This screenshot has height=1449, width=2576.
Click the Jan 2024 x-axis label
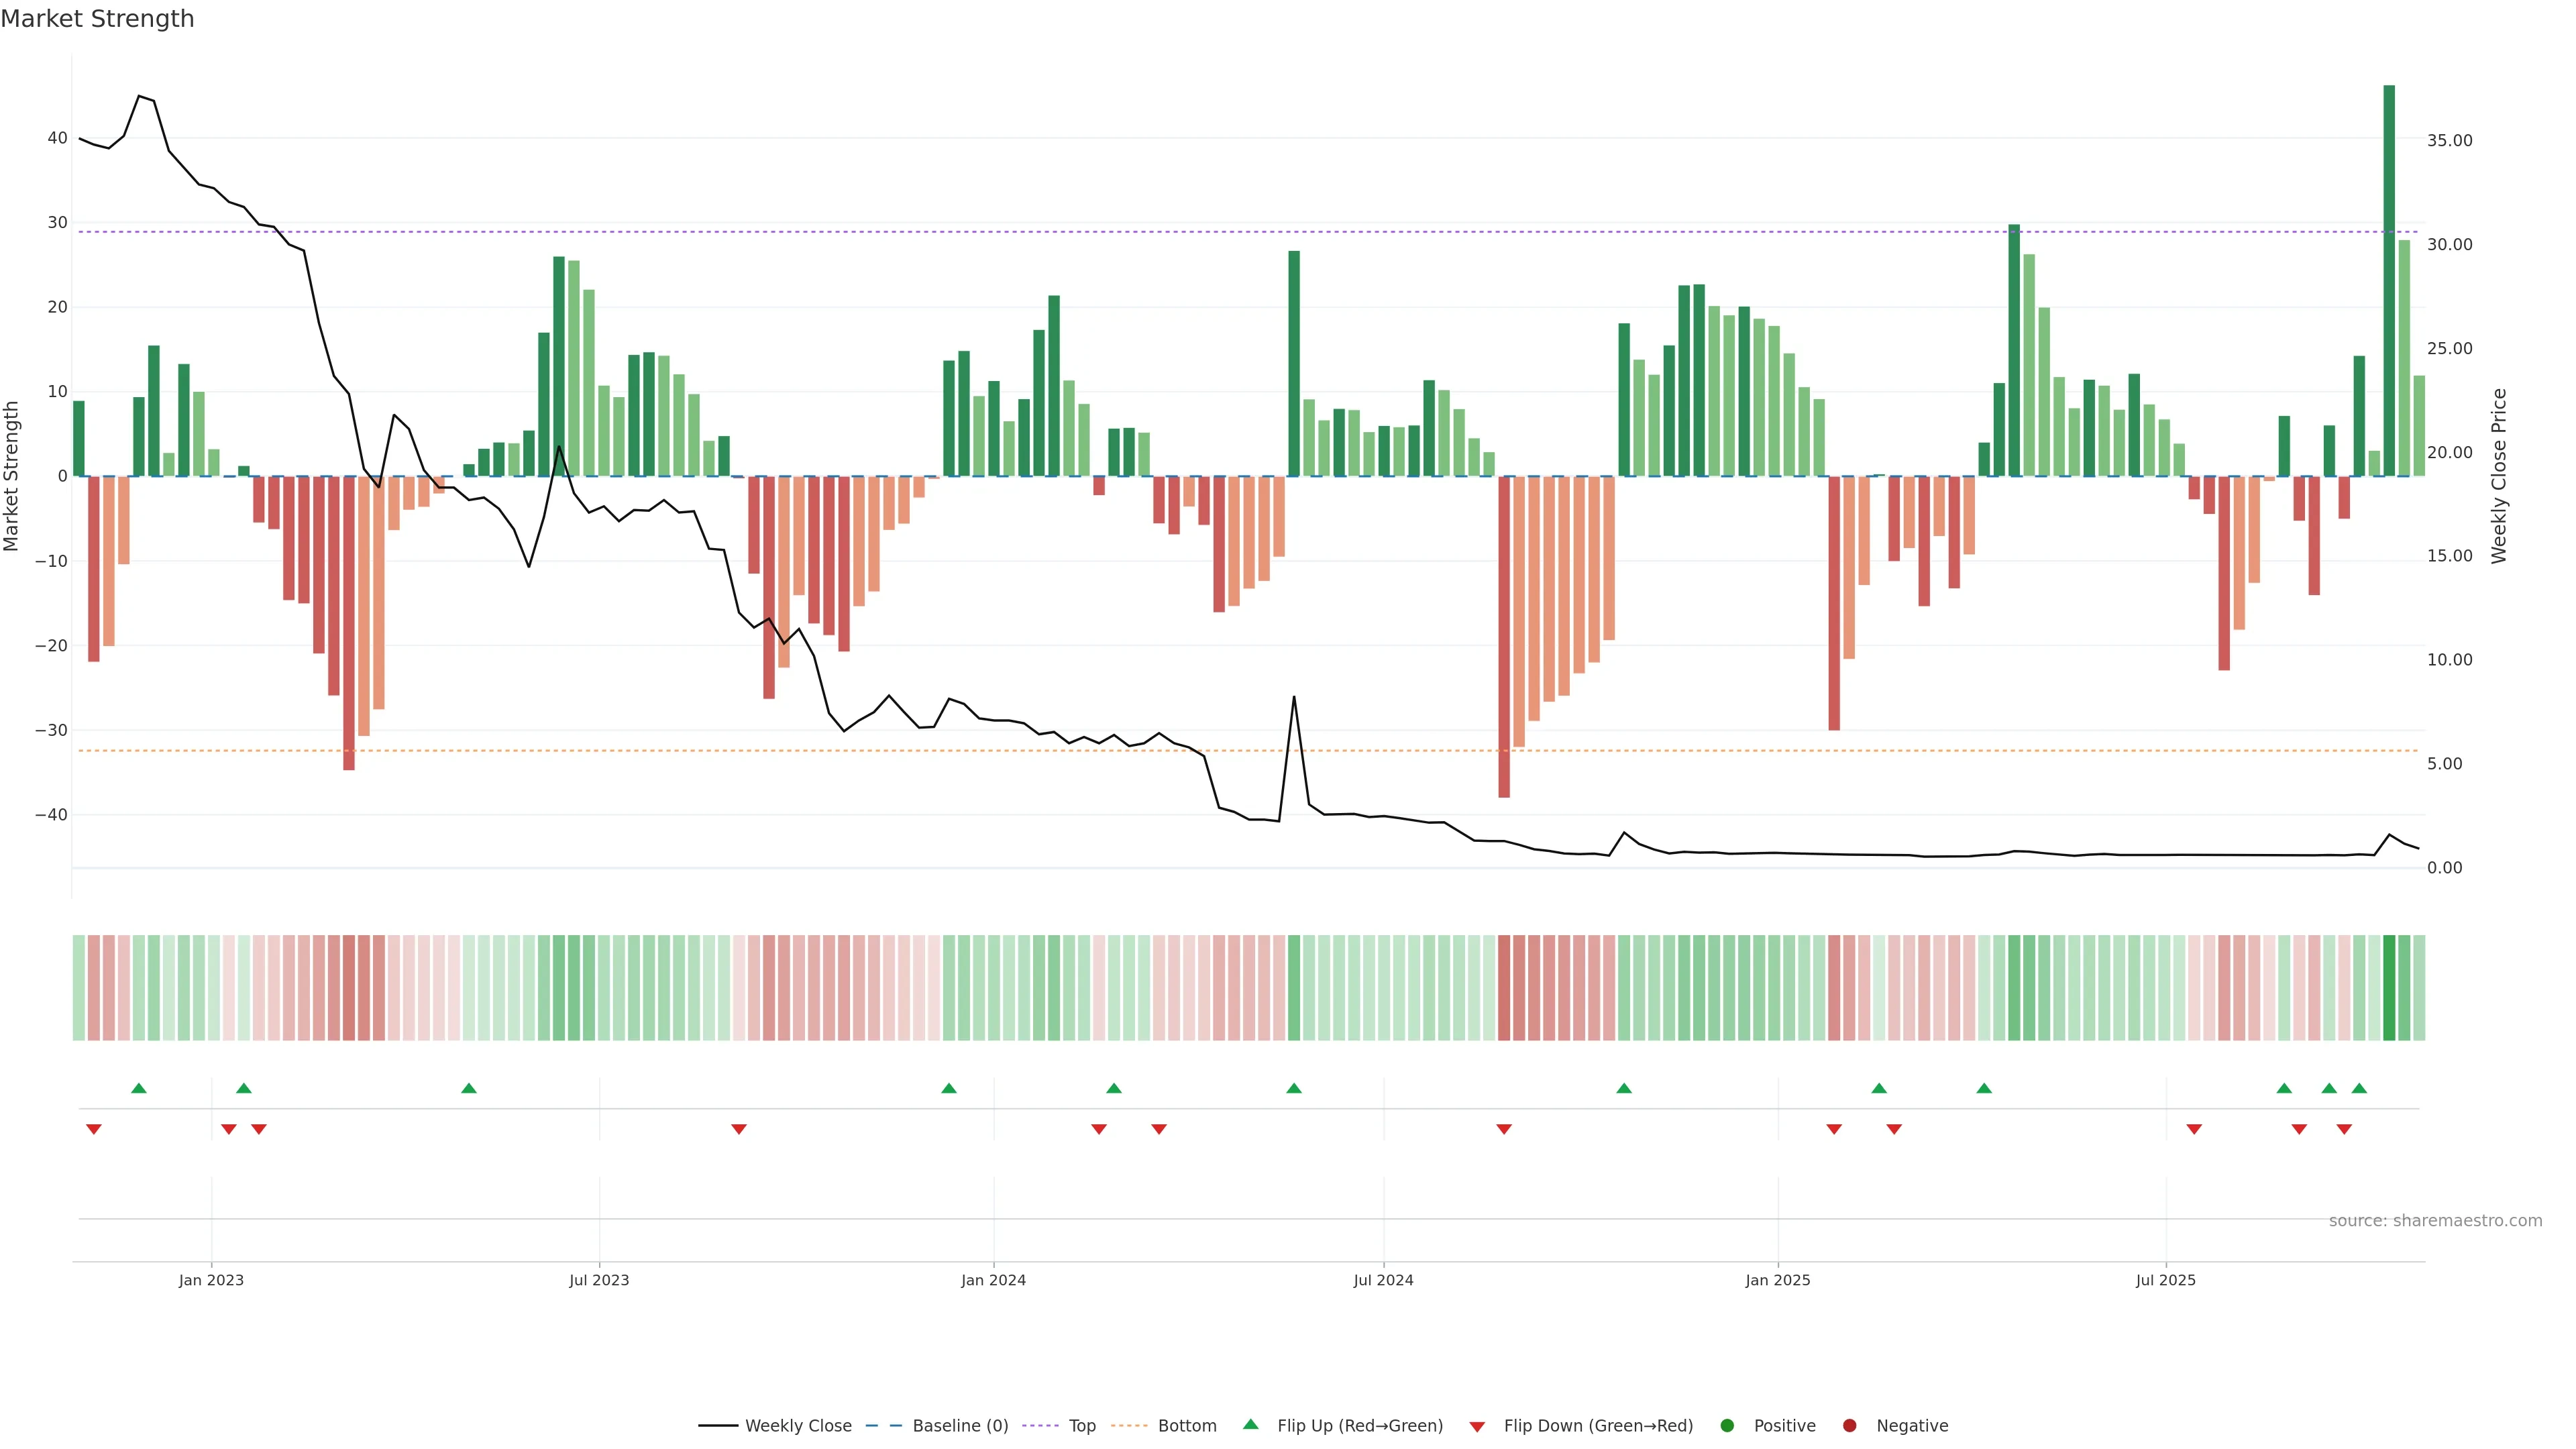(993, 1280)
